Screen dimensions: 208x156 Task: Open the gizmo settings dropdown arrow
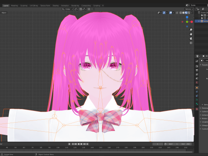point(167,13)
